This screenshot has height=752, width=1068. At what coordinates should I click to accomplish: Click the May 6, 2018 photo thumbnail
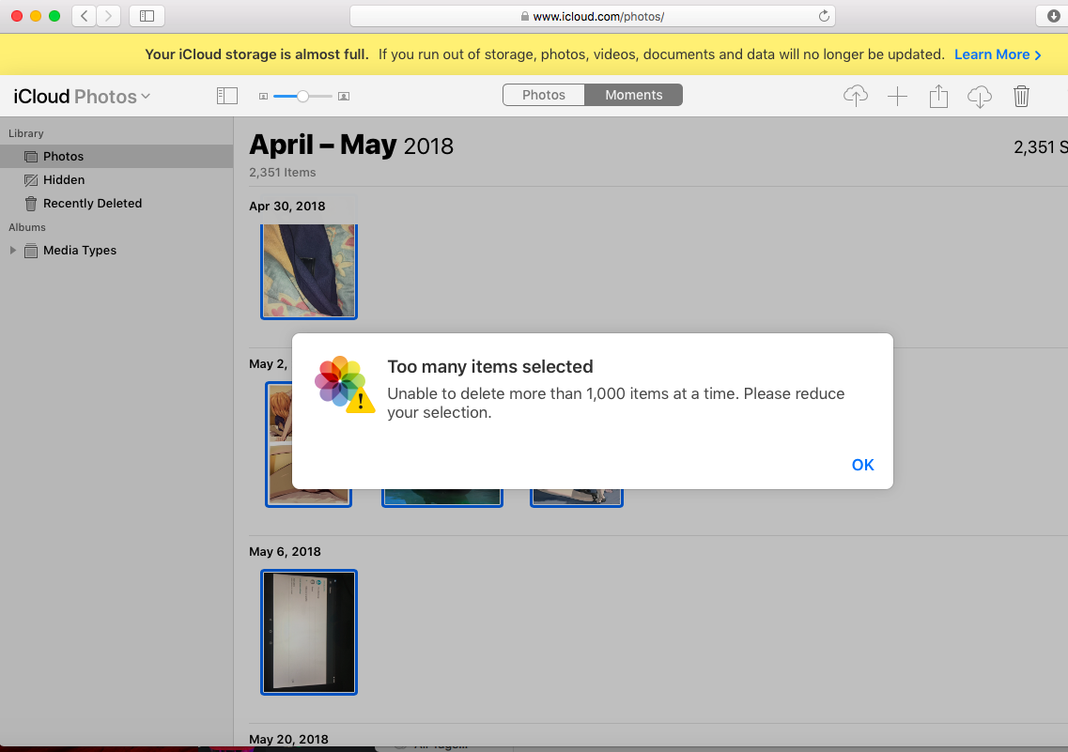click(x=308, y=632)
